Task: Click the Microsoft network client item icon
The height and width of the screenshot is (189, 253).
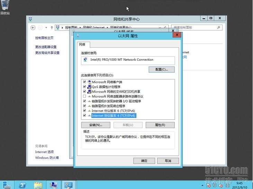Action: tap(89, 82)
